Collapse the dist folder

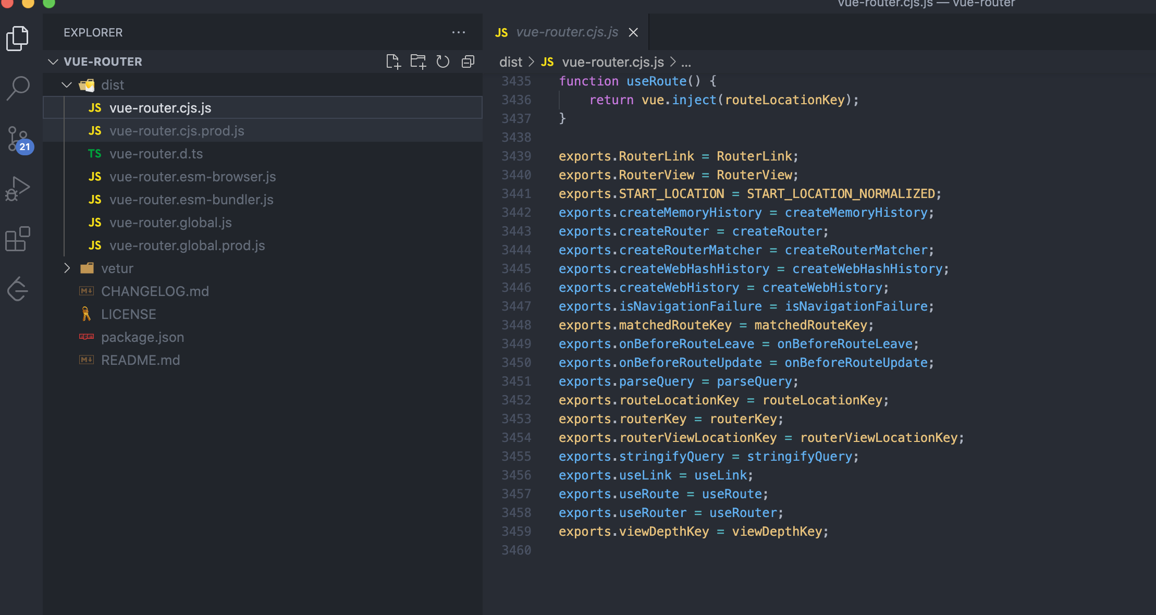coord(67,85)
